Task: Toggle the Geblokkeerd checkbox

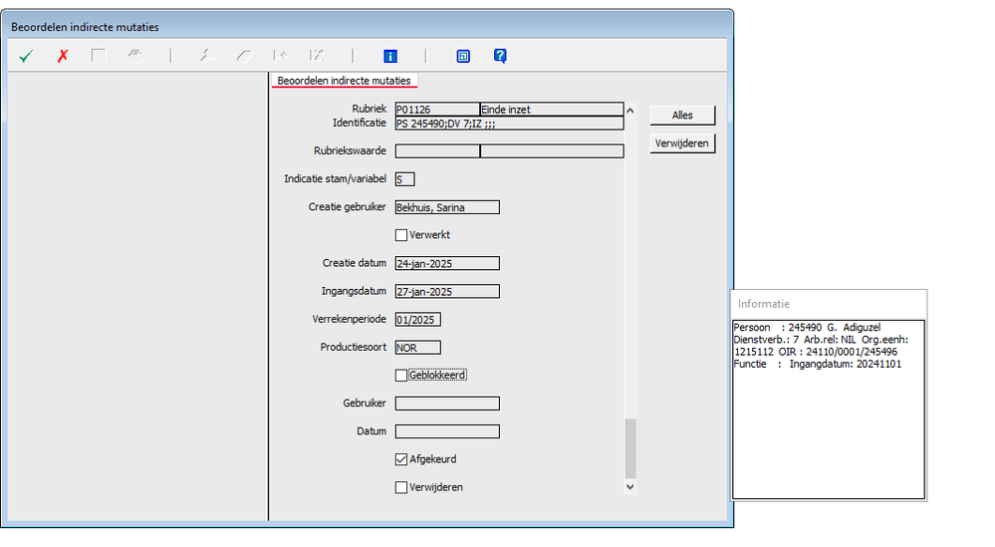Action: click(x=401, y=375)
